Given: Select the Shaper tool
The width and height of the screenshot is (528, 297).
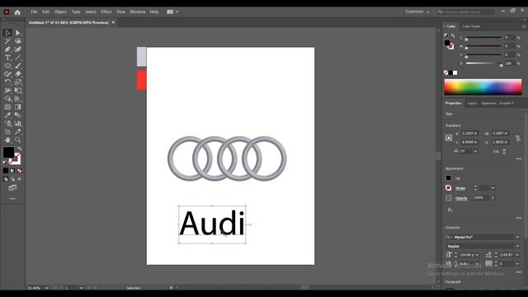Looking at the screenshot, I should click(x=7, y=74).
